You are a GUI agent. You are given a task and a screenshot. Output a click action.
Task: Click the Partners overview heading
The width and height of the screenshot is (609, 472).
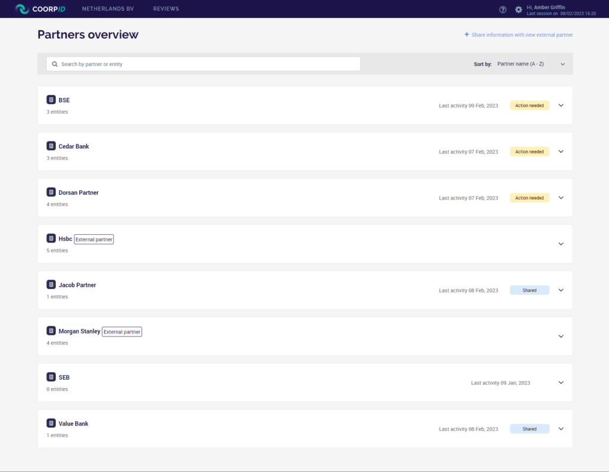88,34
